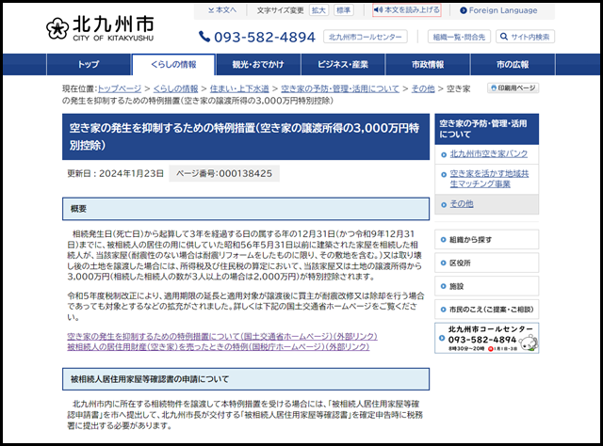Enlarge text with the 拡大 button
Screen dimensions: 603x446
318,10
